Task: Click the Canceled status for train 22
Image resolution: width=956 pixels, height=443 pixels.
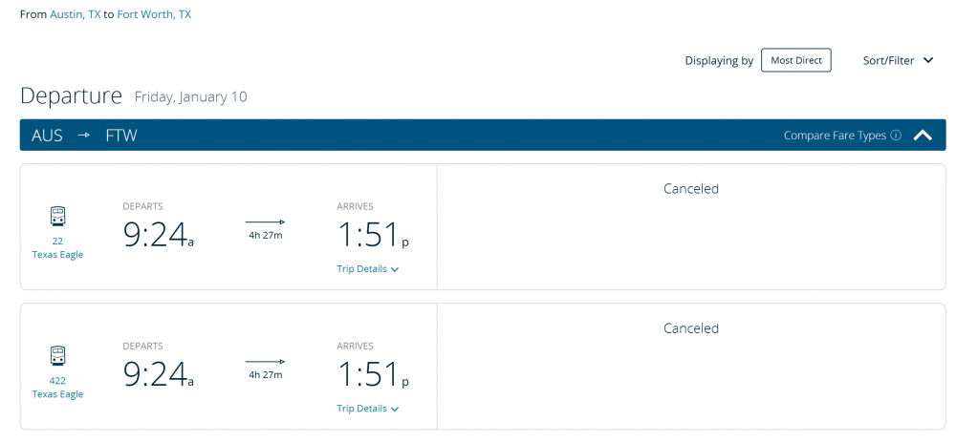Action: point(690,189)
